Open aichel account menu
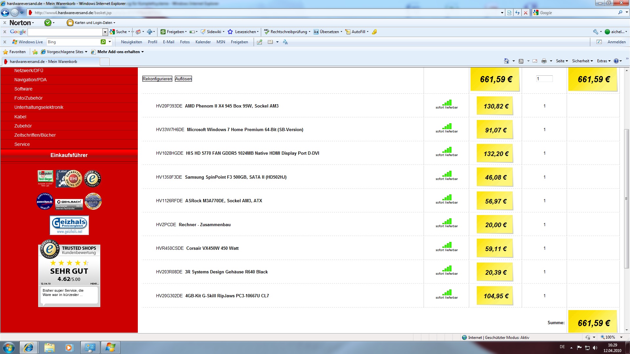 616,32
